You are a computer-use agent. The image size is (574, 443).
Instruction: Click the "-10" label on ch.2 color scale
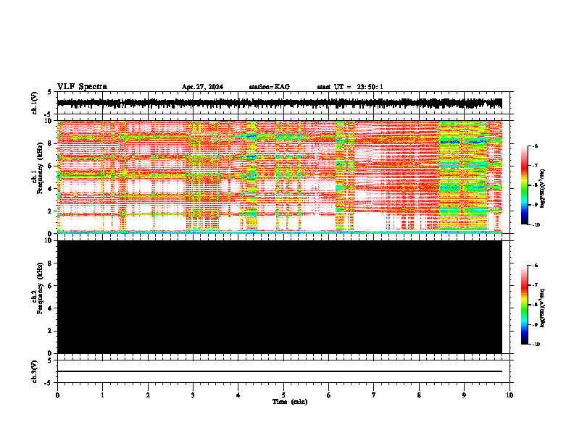[x=536, y=345]
